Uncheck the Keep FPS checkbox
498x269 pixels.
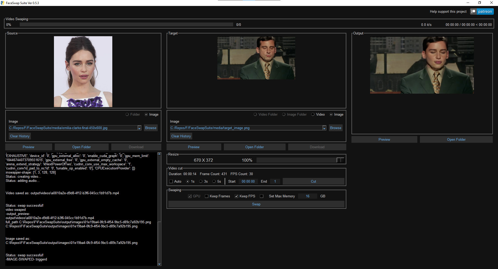(x=236, y=196)
